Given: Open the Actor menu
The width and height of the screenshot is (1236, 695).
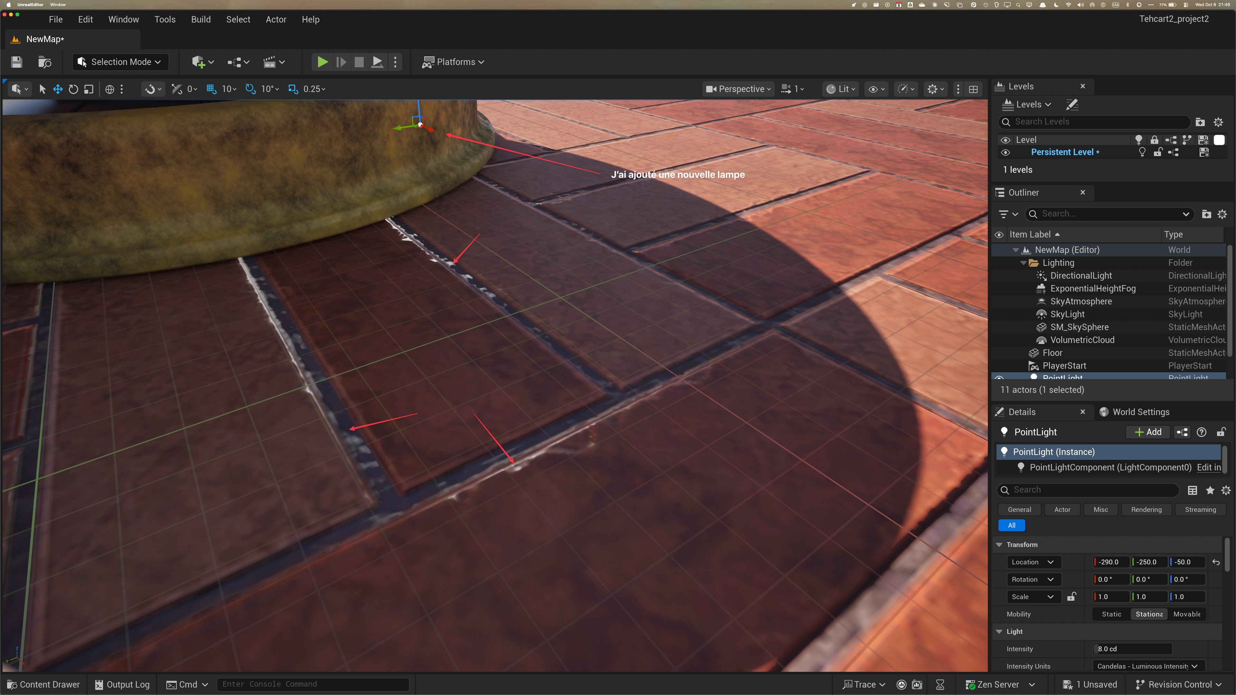Looking at the screenshot, I should 276,20.
